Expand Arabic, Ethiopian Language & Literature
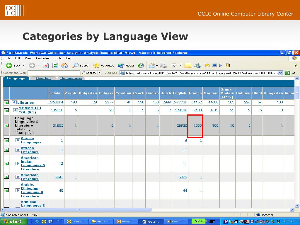 tap(18, 190)
